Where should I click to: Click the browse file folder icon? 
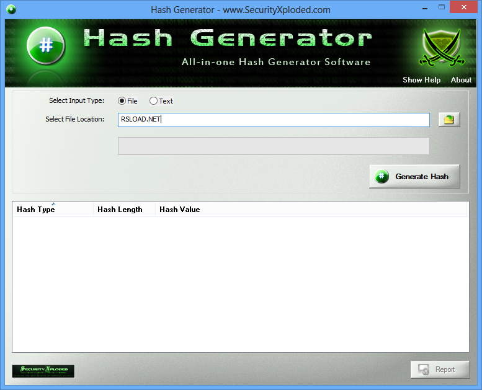(449, 120)
